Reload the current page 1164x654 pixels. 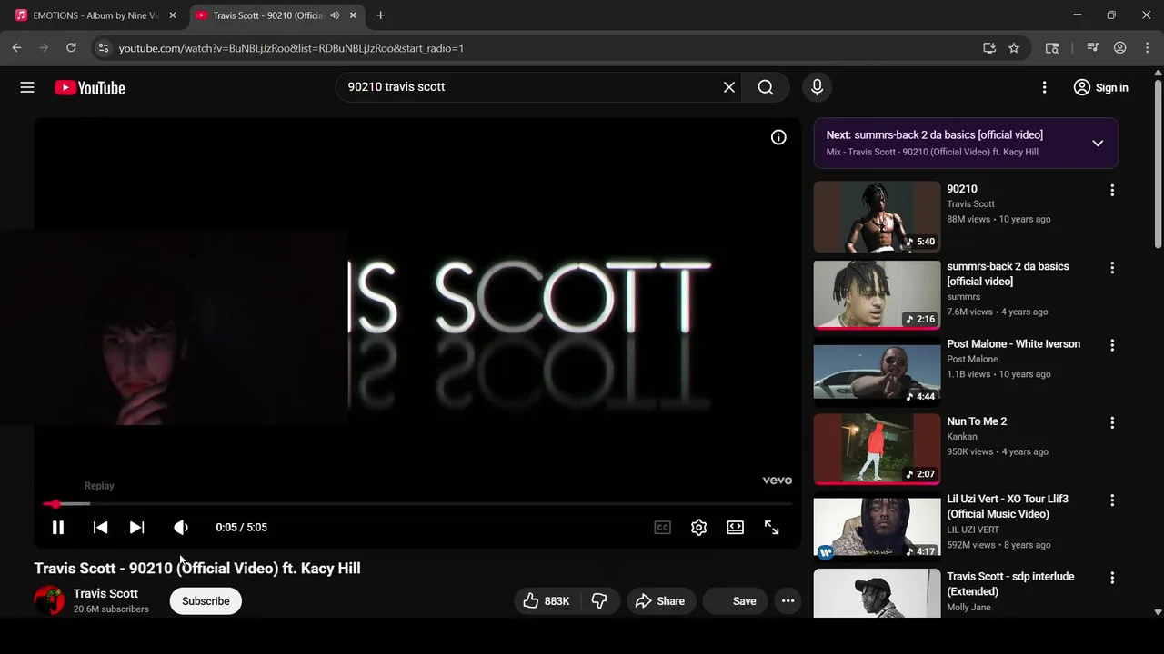[x=71, y=48]
